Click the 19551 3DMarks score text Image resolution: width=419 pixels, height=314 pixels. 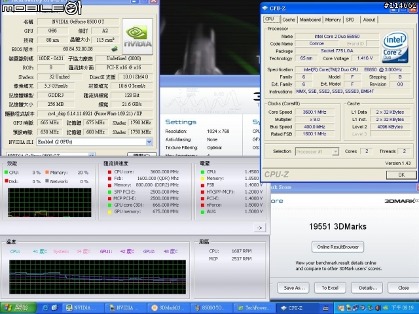pyautogui.click(x=338, y=226)
